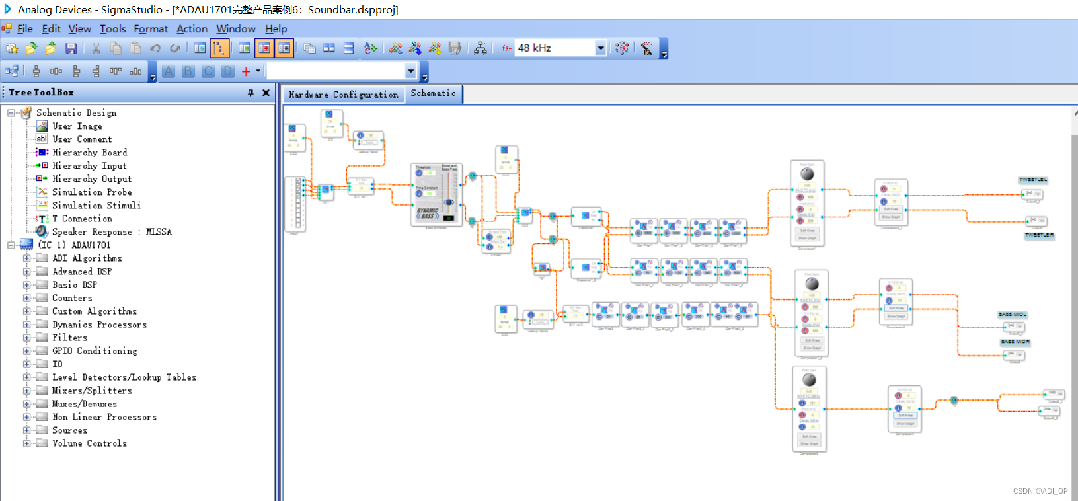
Task: Toggle the first highlighted panel layout button
Action: [x=264, y=48]
